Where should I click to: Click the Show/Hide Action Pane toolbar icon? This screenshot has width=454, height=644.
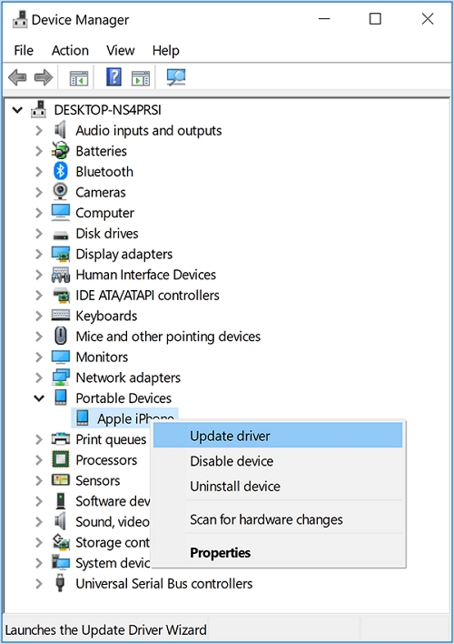pyautogui.click(x=140, y=78)
